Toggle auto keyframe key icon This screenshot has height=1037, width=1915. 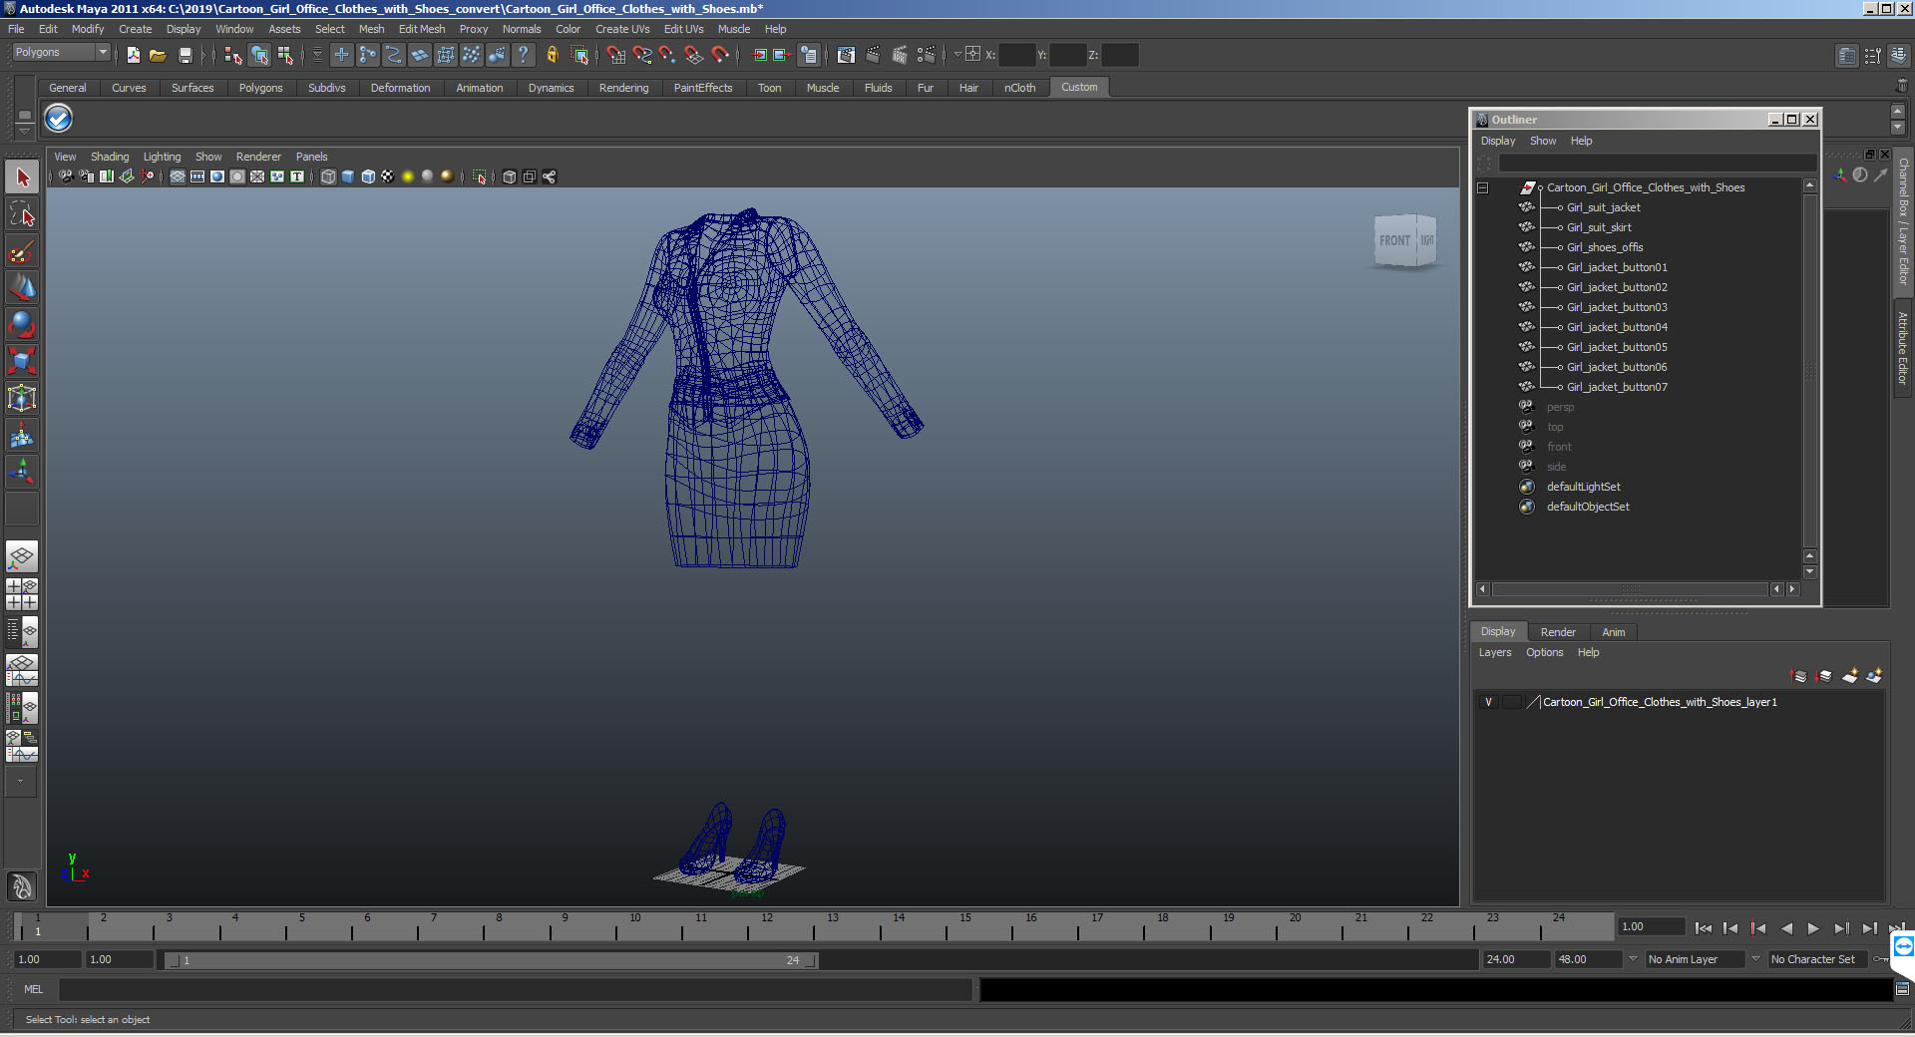tap(1881, 959)
